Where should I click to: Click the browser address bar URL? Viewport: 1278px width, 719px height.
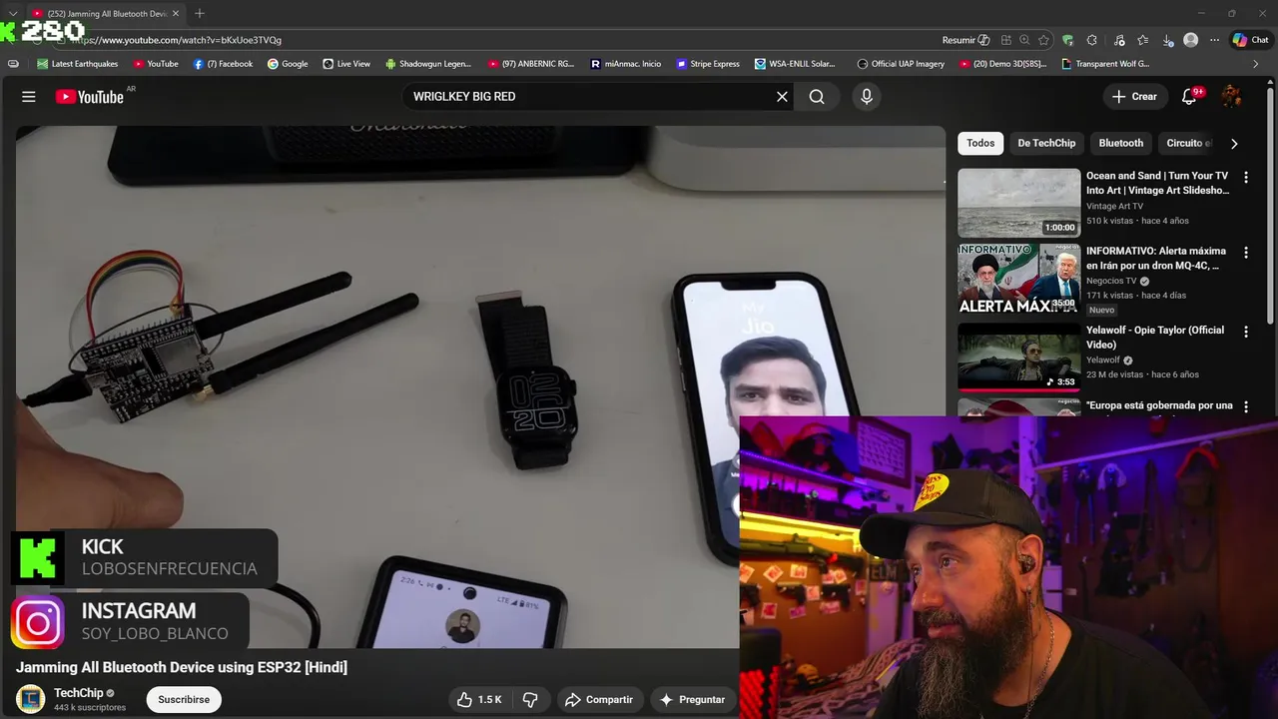click(177, 40)
